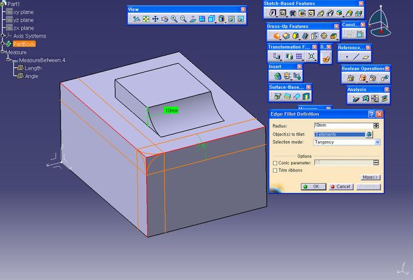Click the Zoom In magnifier icon
The height and width of the screenshot is (280, 413).
[x=174, y=19]
